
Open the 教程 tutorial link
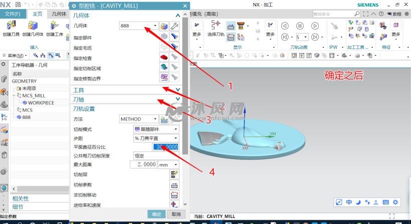point(394,14)
